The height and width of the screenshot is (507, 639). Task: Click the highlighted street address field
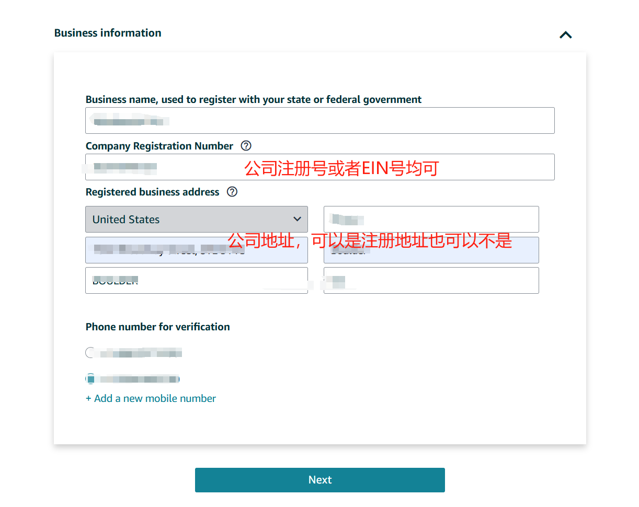click(196, 250)
